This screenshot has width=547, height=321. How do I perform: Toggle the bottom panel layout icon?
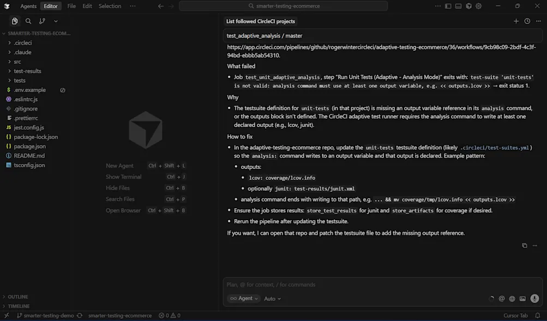click(459, 6)
